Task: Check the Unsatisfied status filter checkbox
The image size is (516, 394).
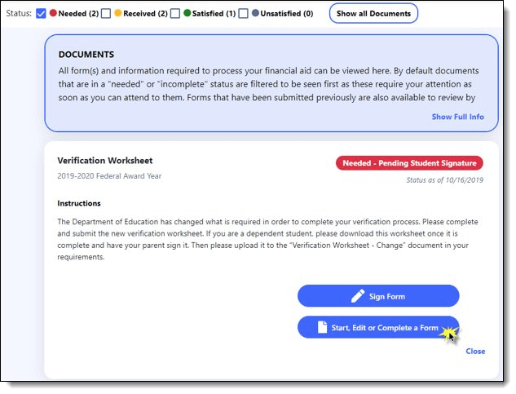Action: (x=243, y=14)
